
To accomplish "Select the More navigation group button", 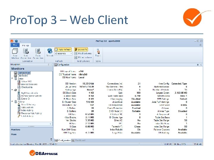I will pyautogui.click(x=31, y=134).
